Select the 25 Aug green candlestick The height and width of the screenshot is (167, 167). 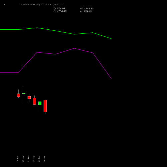(40, 103)
